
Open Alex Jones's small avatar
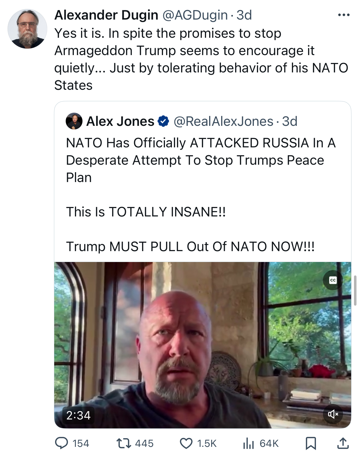(74, 121)
